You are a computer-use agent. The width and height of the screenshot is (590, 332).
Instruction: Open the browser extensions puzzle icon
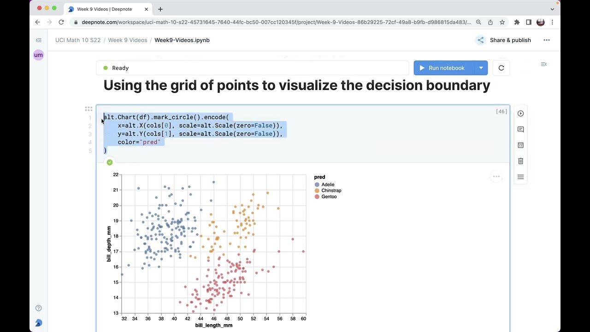517,22
